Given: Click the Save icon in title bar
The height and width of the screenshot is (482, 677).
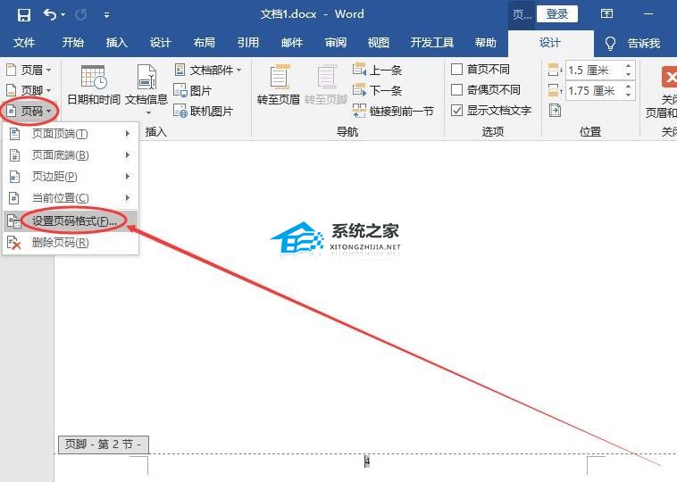Looking at the screenshot, I should (x=24, y=15).
